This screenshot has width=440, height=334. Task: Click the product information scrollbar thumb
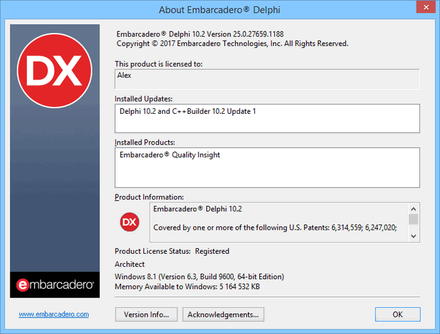coord(413,219)
